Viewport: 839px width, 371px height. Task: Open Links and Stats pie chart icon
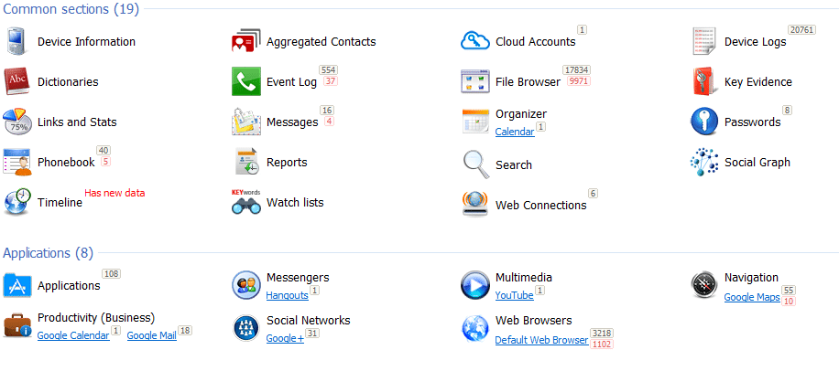tap(17, 122)
